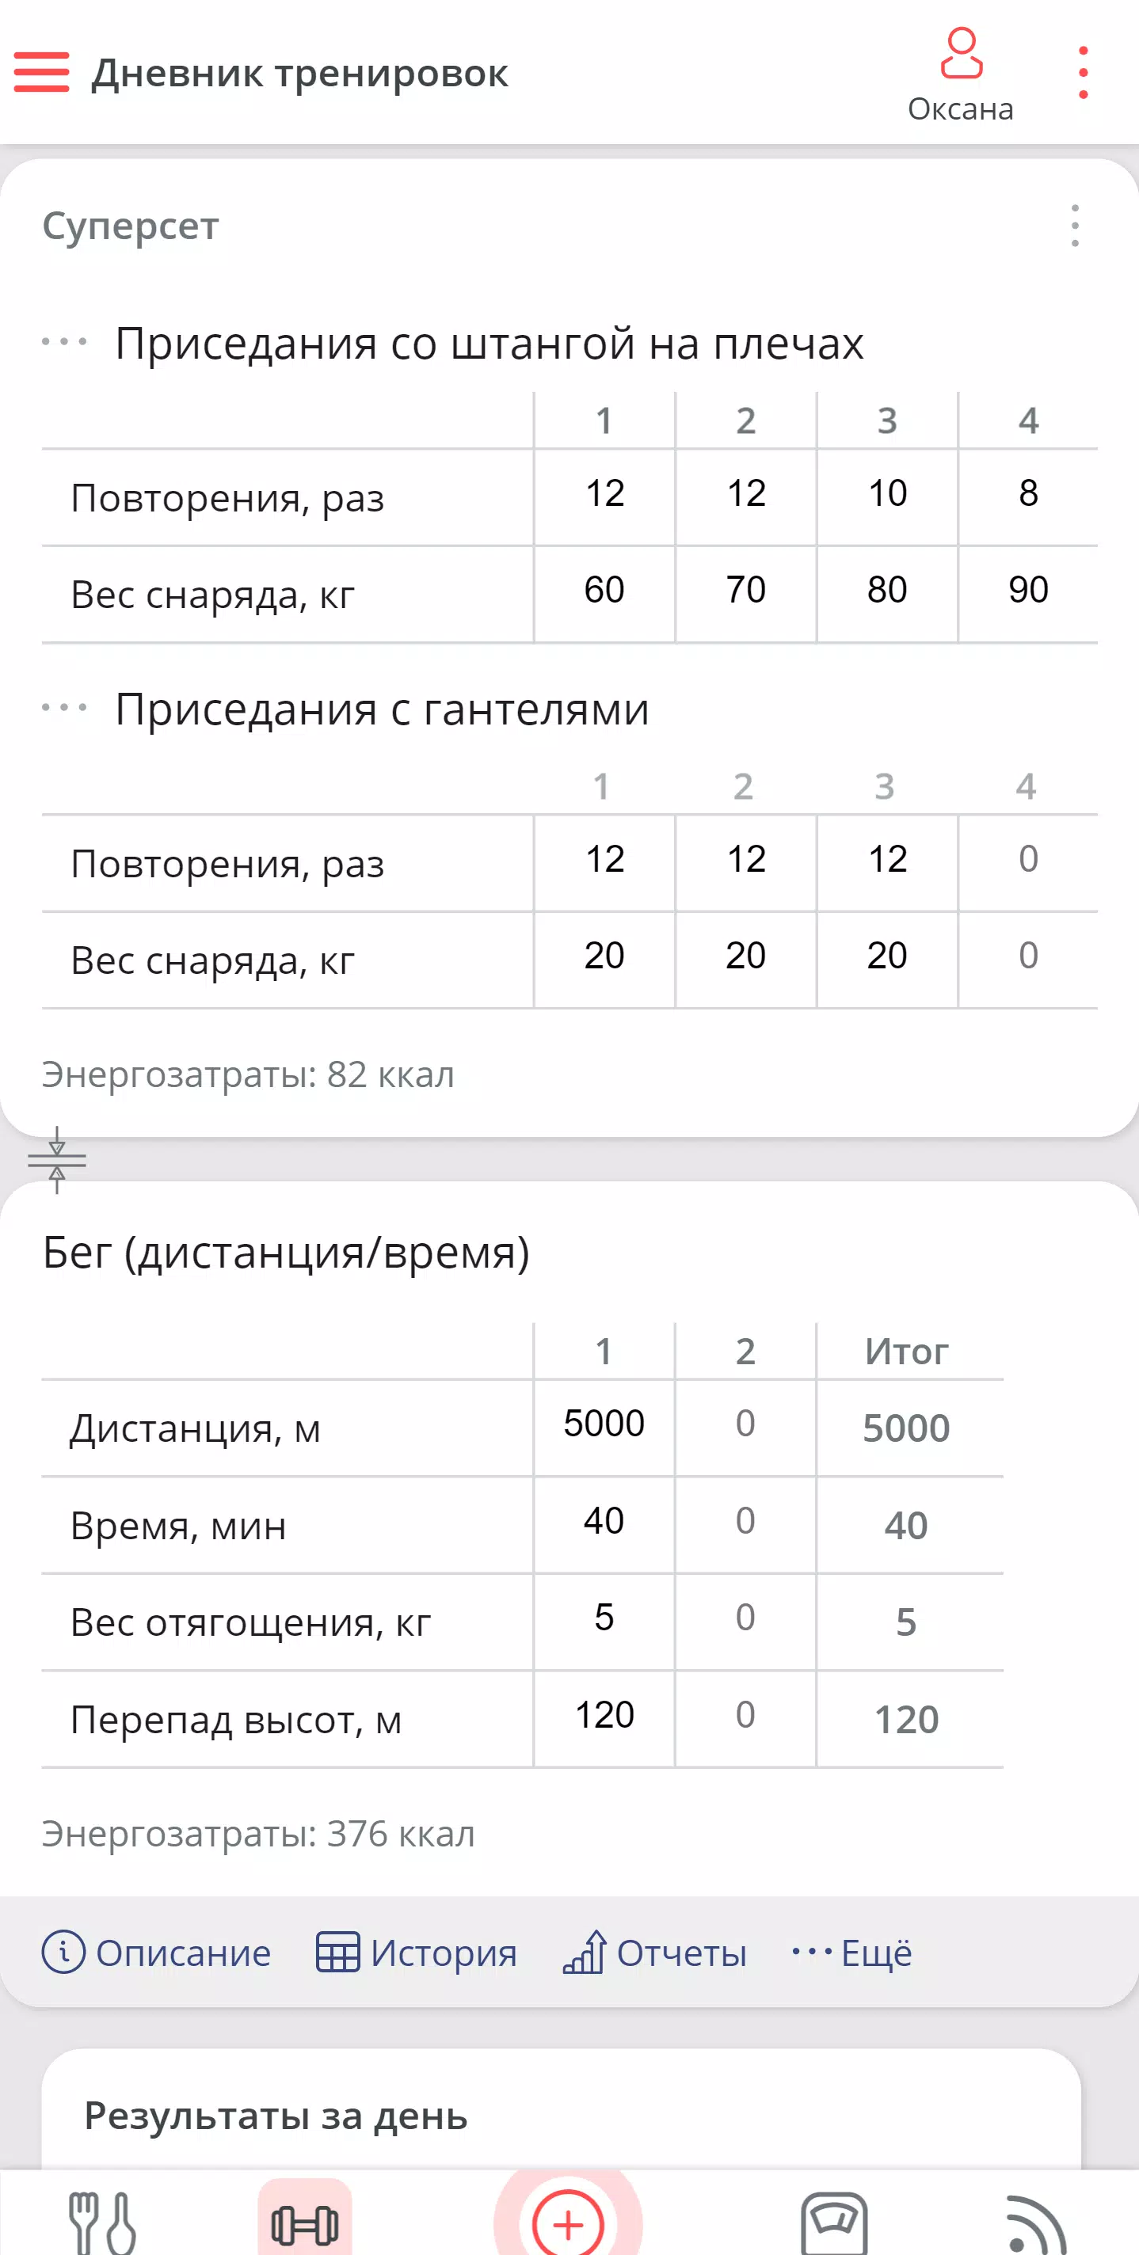
Task: Open Отчеты reports for the exercise
Action: [655, 1953]
